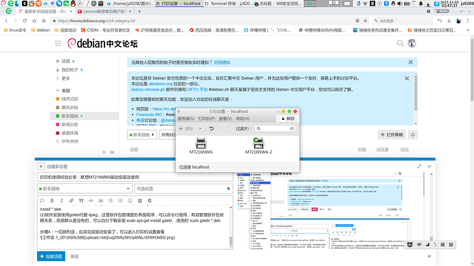Toggle the preview pane with double-arrow

(429, 256)
